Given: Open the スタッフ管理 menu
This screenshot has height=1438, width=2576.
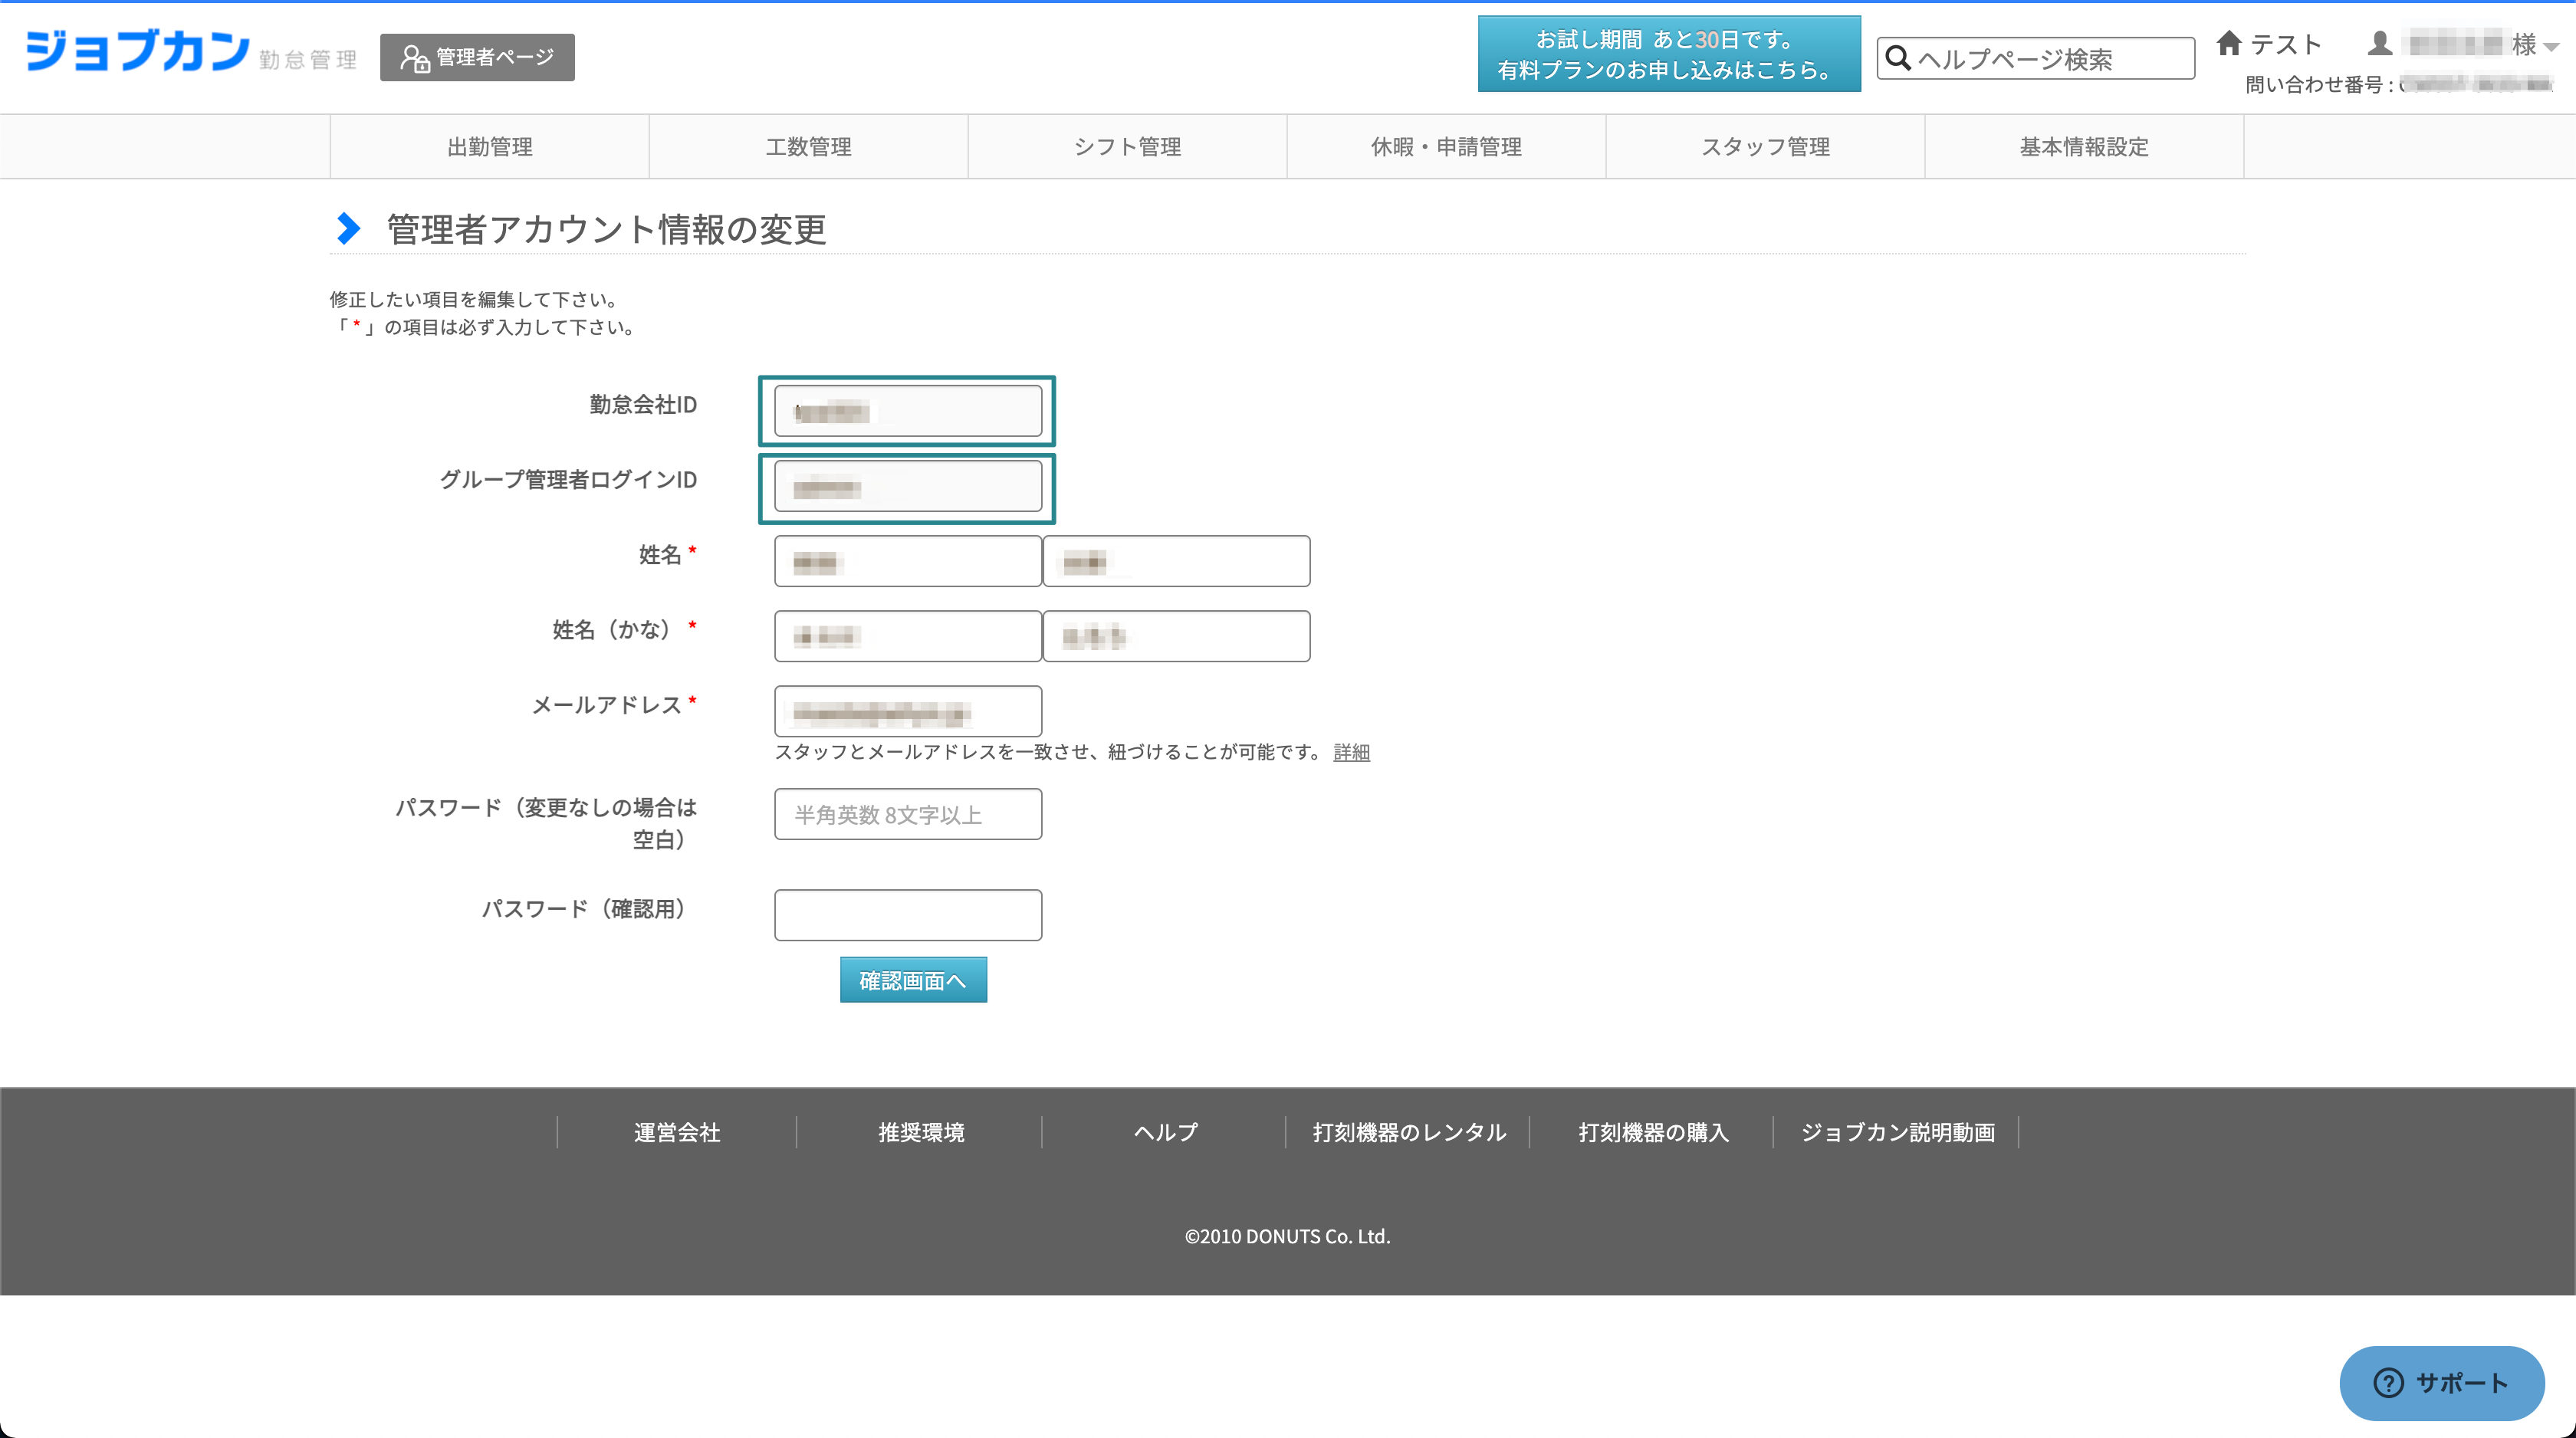Looking at the screenshot, I should pos(1766,147).
